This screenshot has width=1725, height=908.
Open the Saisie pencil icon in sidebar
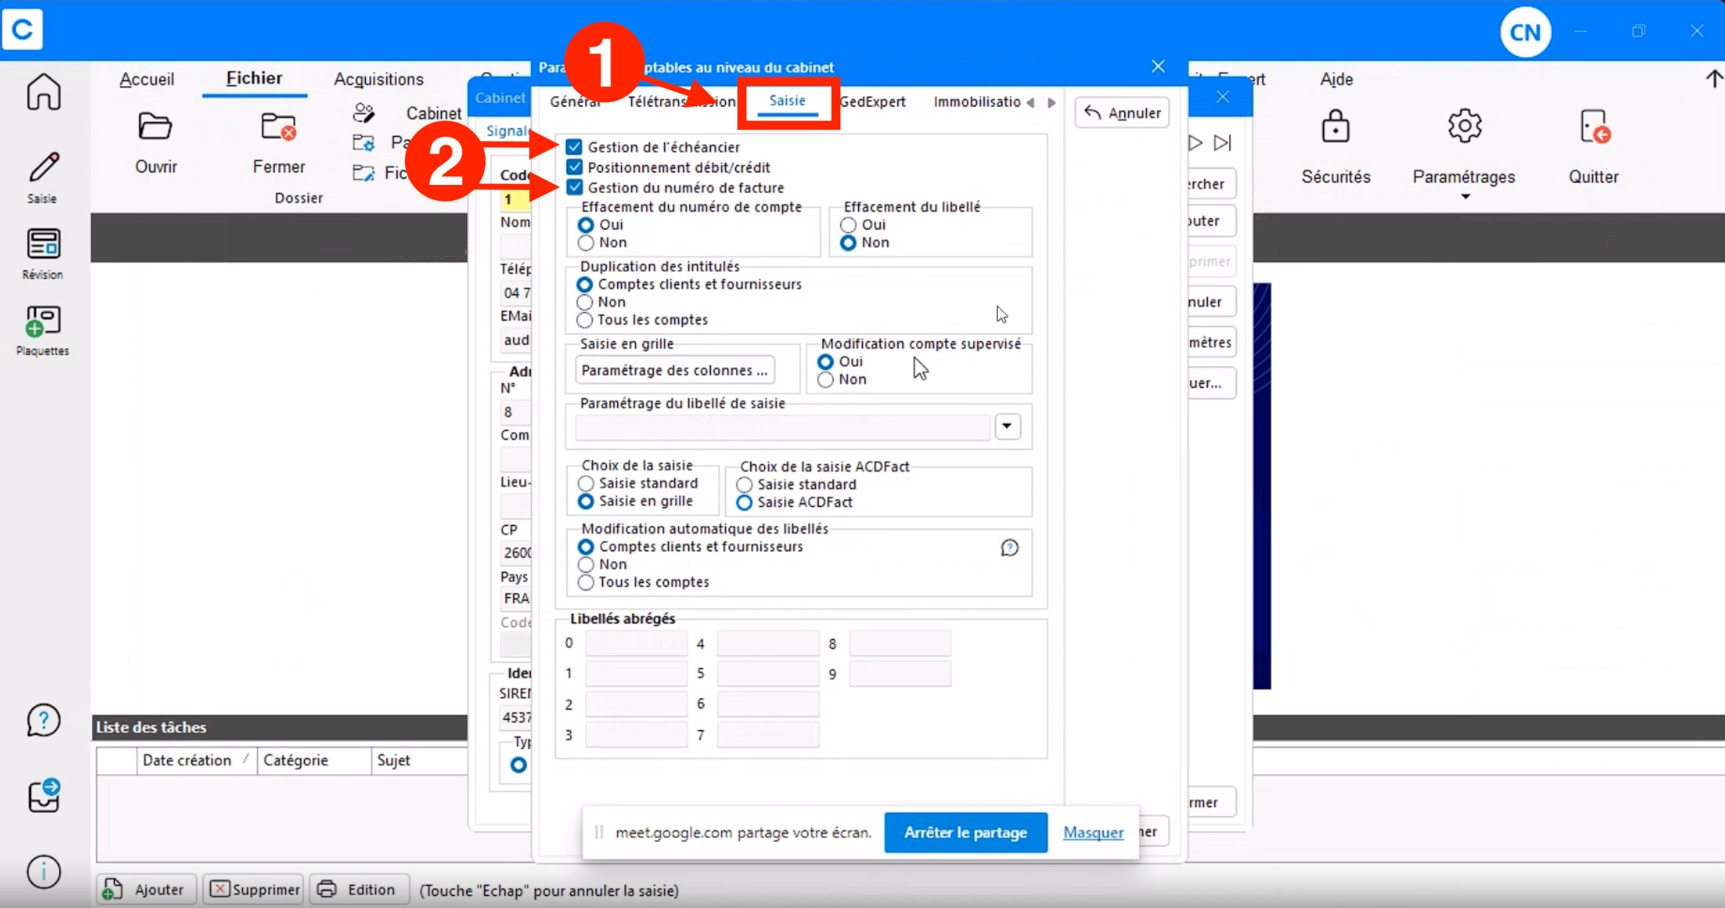(43, 167)
